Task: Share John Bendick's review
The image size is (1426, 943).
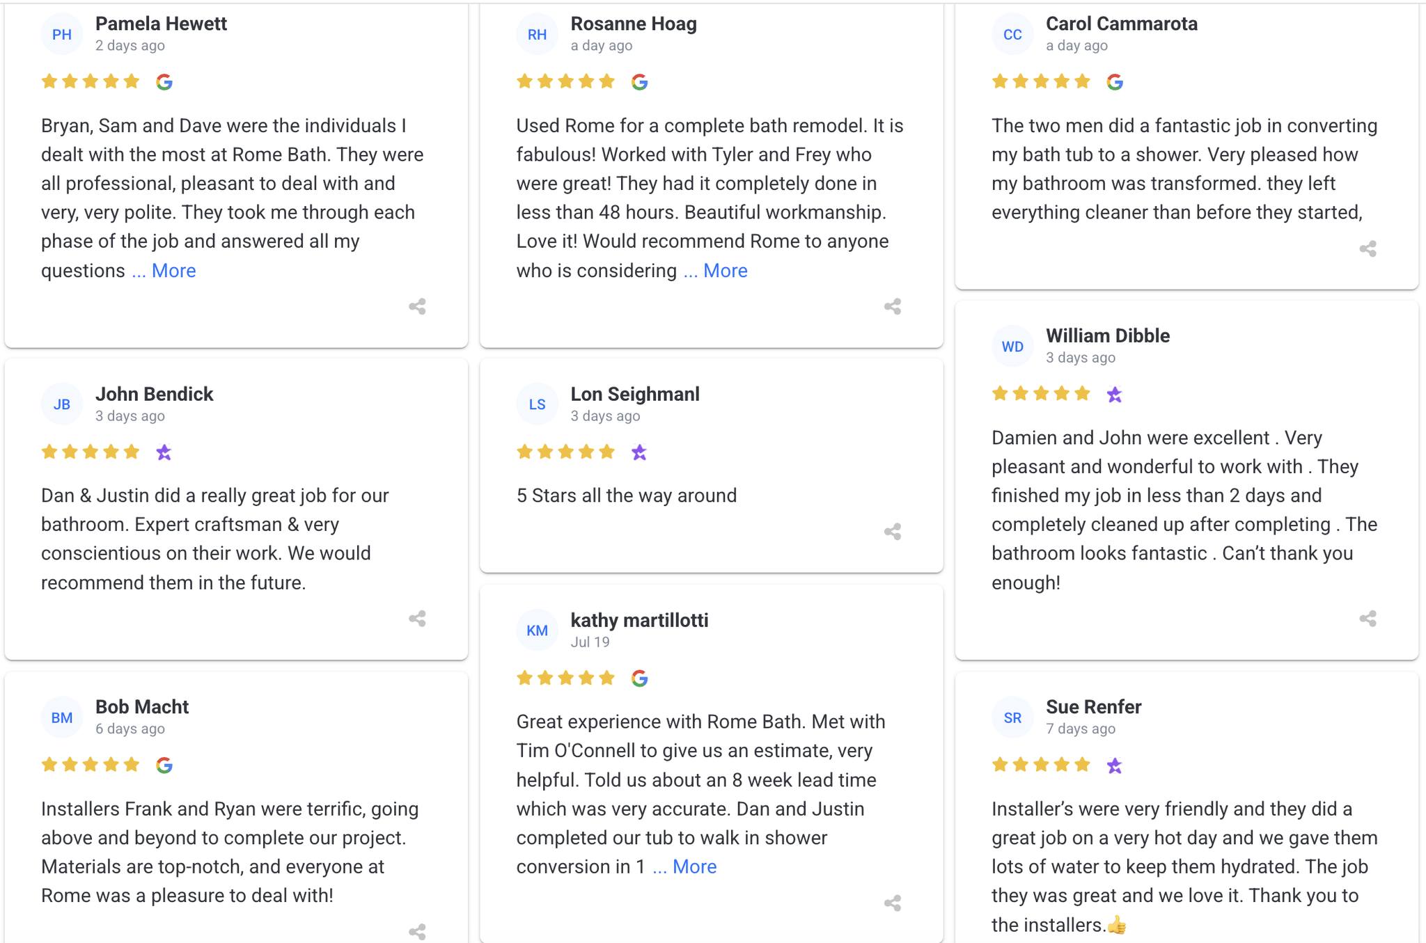Action: tap(417, 618)
